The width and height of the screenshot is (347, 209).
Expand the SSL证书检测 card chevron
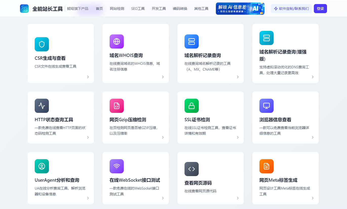pyautogui.click(x=238, y=137)
